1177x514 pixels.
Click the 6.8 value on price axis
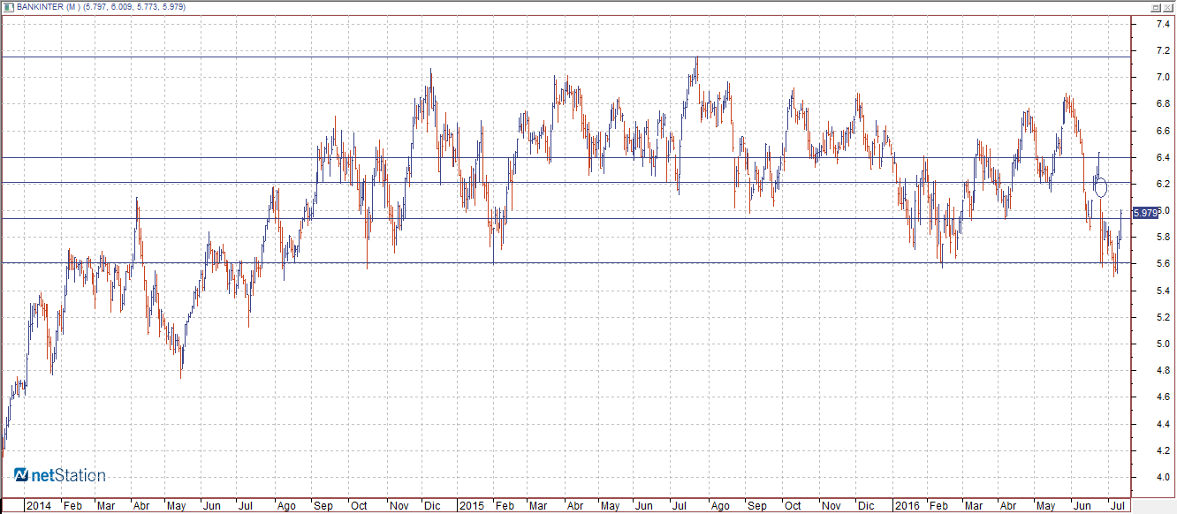pos(1164,104)
